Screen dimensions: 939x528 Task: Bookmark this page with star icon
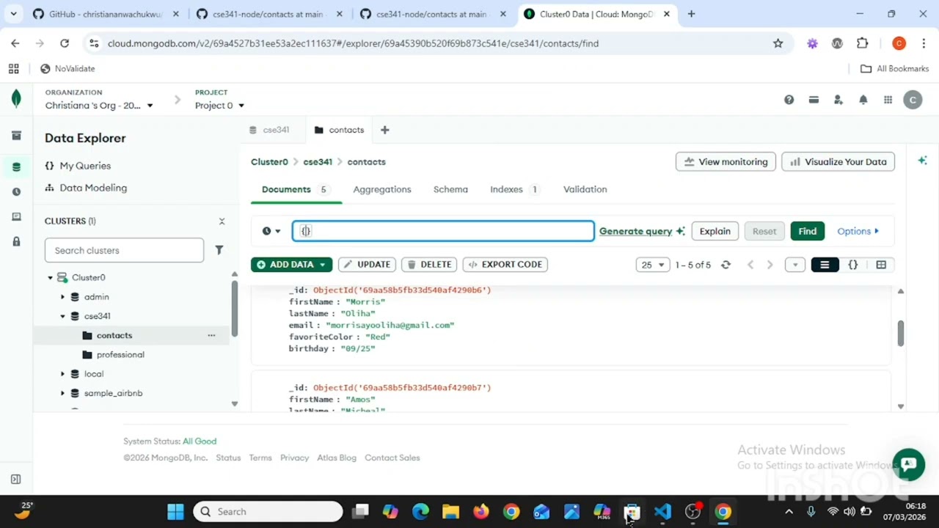pyautogui.click(x=778, y=43)
